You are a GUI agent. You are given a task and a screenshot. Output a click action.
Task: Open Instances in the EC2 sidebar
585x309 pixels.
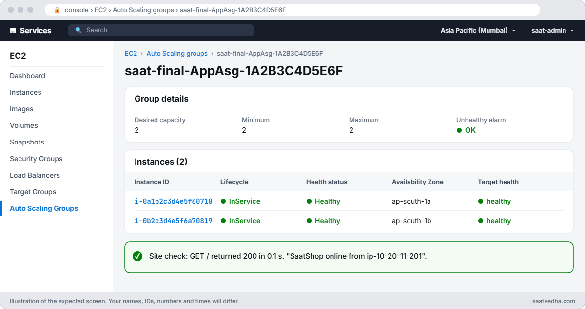25,92
